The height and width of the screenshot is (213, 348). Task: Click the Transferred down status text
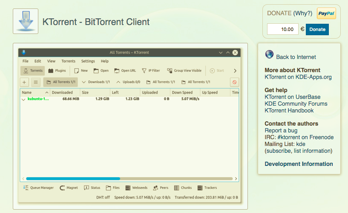coord(206,197)
